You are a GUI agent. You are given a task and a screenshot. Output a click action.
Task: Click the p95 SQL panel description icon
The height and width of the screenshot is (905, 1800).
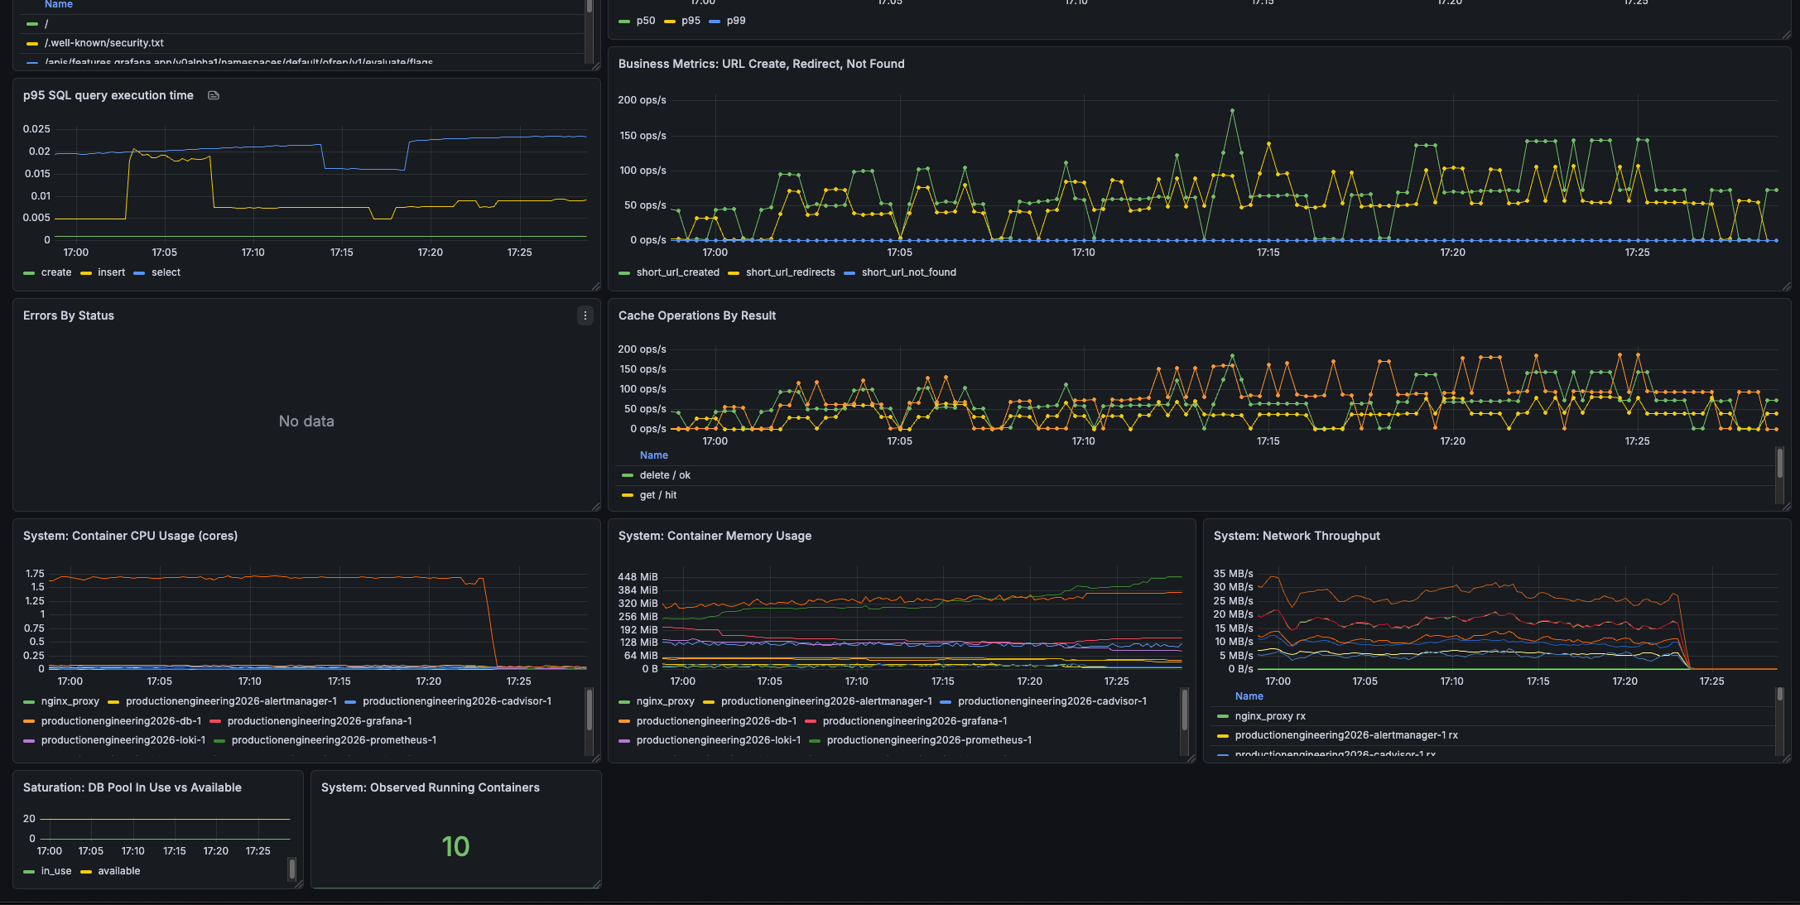pyautogui.click(x=213, y=95)
